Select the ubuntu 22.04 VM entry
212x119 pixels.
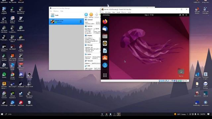(x=66, y=21)
